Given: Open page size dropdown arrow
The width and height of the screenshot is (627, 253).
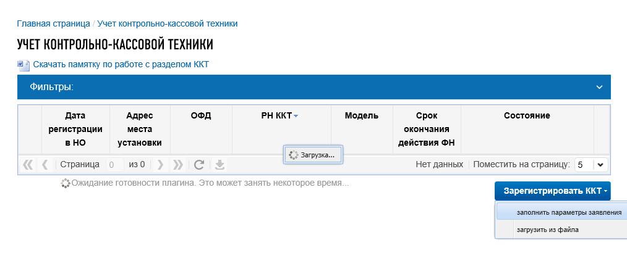Looking at the screenshot, I should pos(600,164).
